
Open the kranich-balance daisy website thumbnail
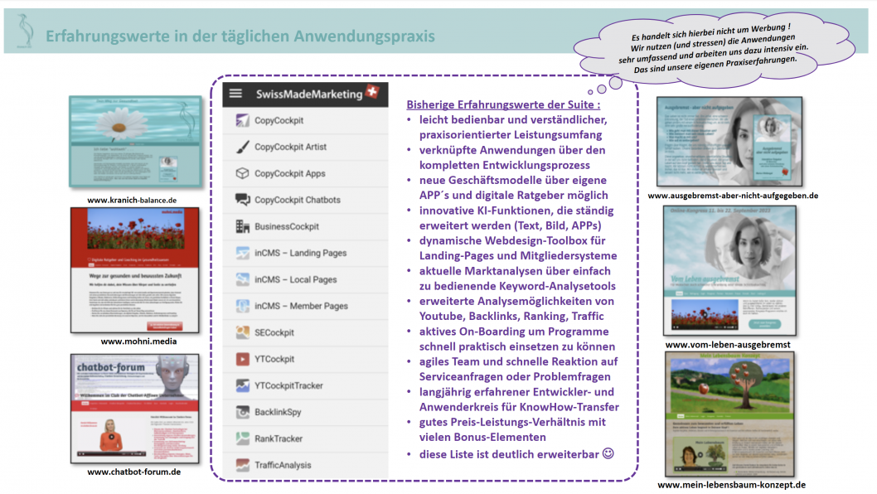tap(135, 142)
